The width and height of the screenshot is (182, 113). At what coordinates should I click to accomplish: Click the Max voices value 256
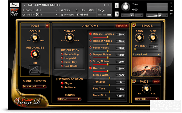[91, 10]
